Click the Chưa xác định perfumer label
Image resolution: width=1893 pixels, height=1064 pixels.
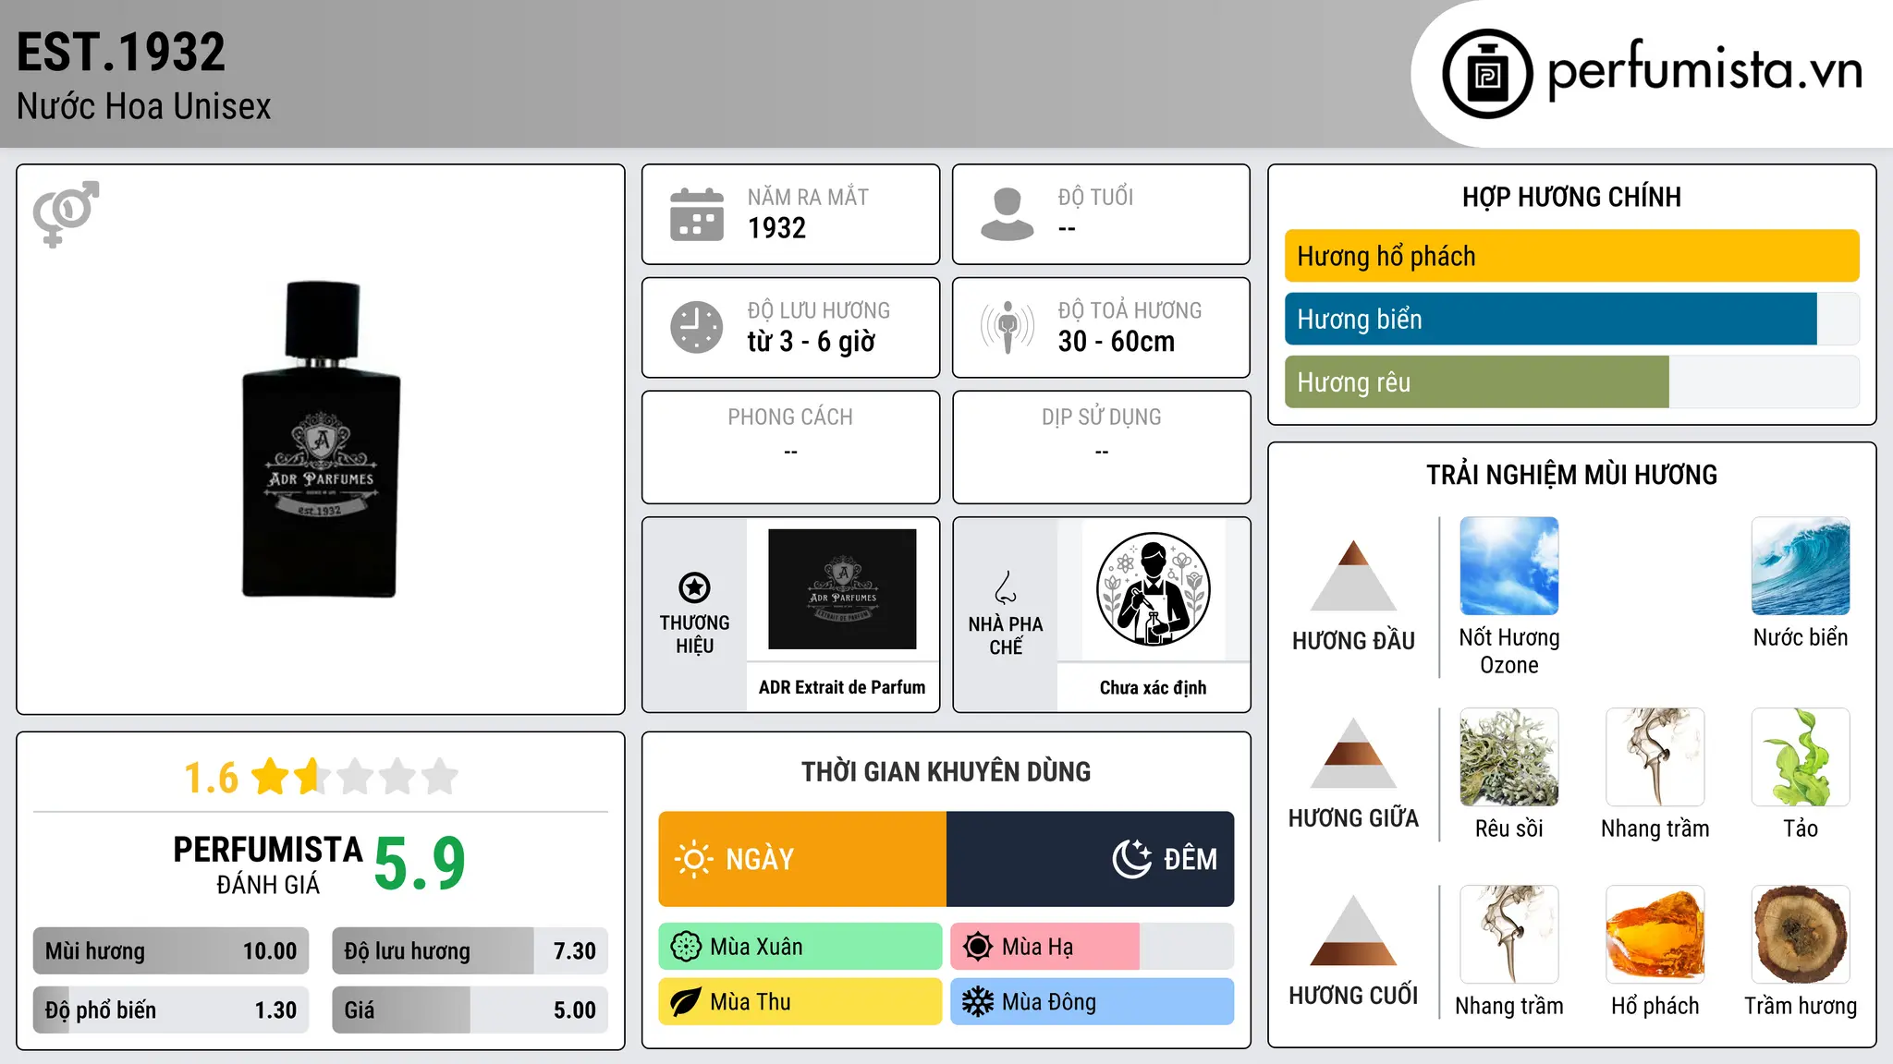pos(1153,687)
